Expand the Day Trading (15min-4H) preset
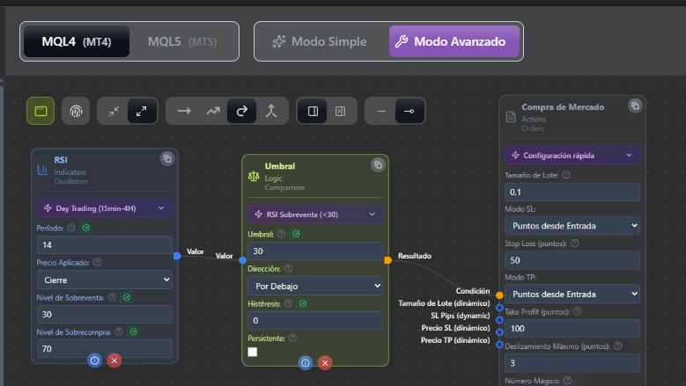Screen dimensions: 686x386 104,208
